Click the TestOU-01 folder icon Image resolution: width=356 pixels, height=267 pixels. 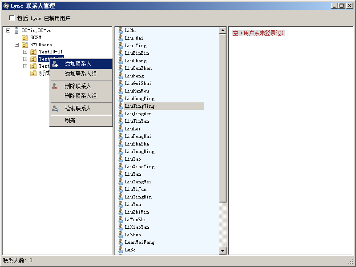(x=33, y=52)
